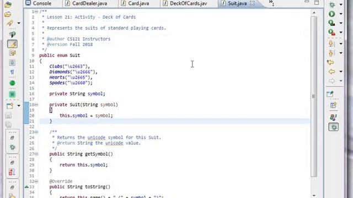Restore the first minimized view stack
The height and width of the screenshot is (198, 353).
[x=12, y=137]
